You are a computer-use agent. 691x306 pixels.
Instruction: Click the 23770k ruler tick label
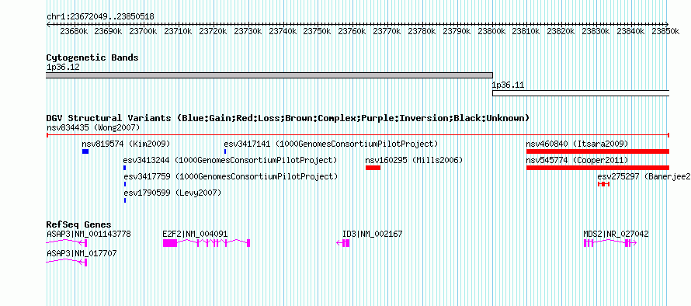click(387, 31)
